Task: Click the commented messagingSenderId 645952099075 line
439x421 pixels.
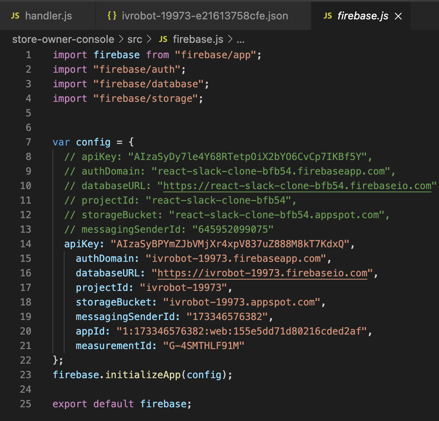Action: click(x=169, y=229)
